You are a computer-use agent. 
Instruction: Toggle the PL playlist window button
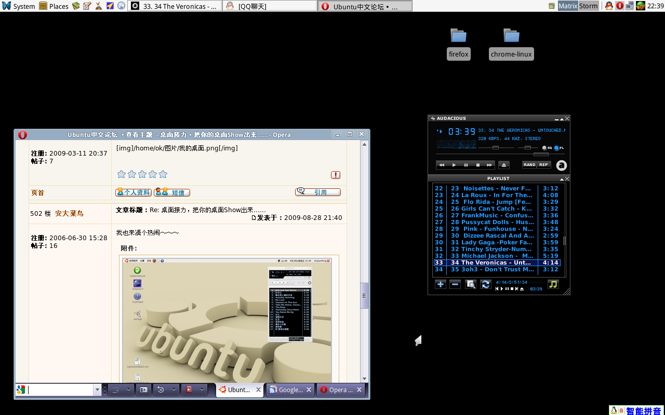pyautogui.click(x=559, y=148)
